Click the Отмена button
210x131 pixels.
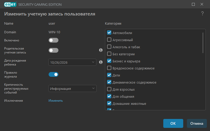pos(197,123)
